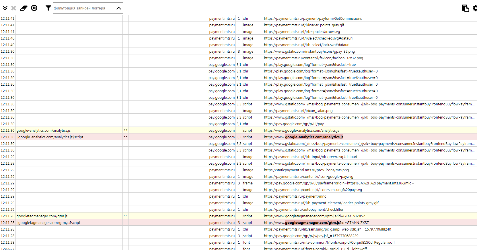The width and height of the screenshot is (477, 250).
Task: Select the GetCommissions xhr request URL
Action: tap(313, 19)
